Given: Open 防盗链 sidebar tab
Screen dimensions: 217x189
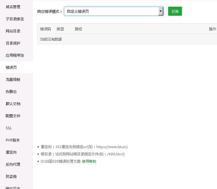Looking at the screenshot, I should pos(11,176).
